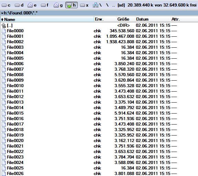Go to root directory backslash button

pyautogui.click(x=107, y=5)
